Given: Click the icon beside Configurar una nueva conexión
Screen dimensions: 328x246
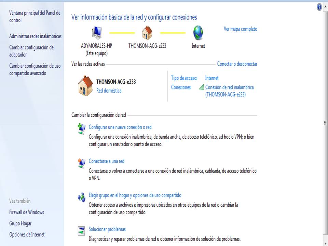Looking at the screenshot, I should pos(81,129).
